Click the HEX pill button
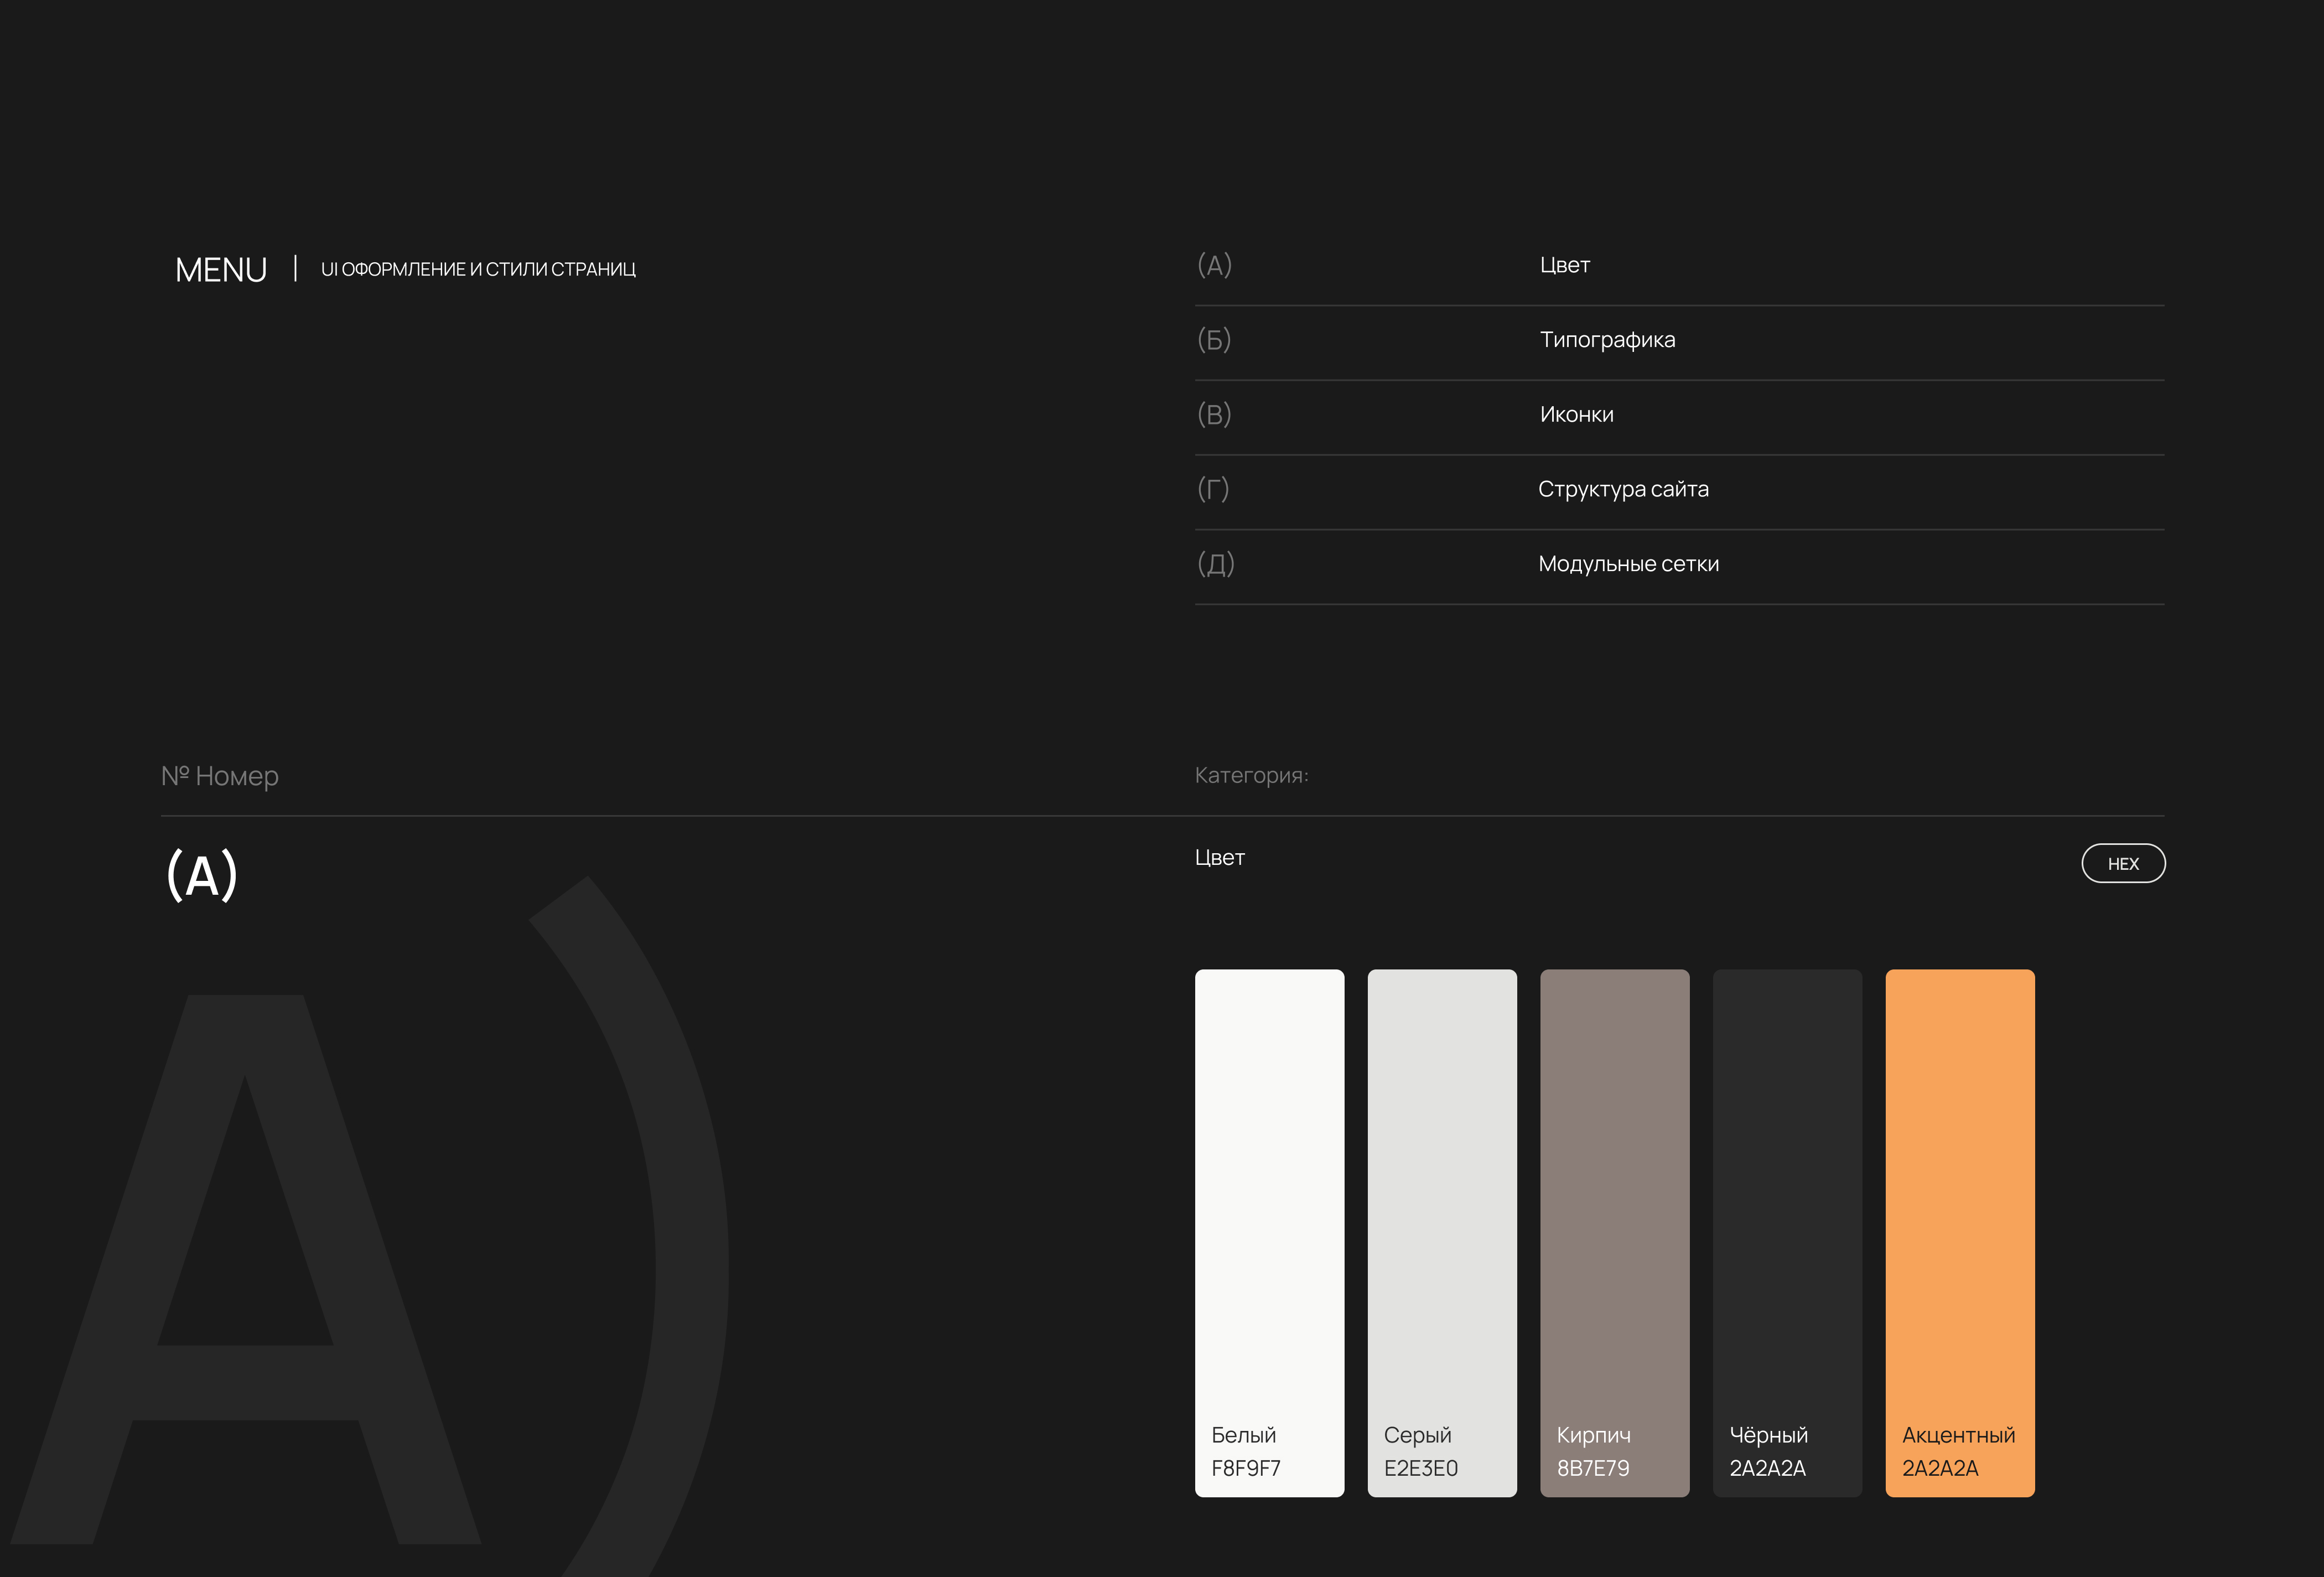2324x1577 pixels. point(2122,864)
